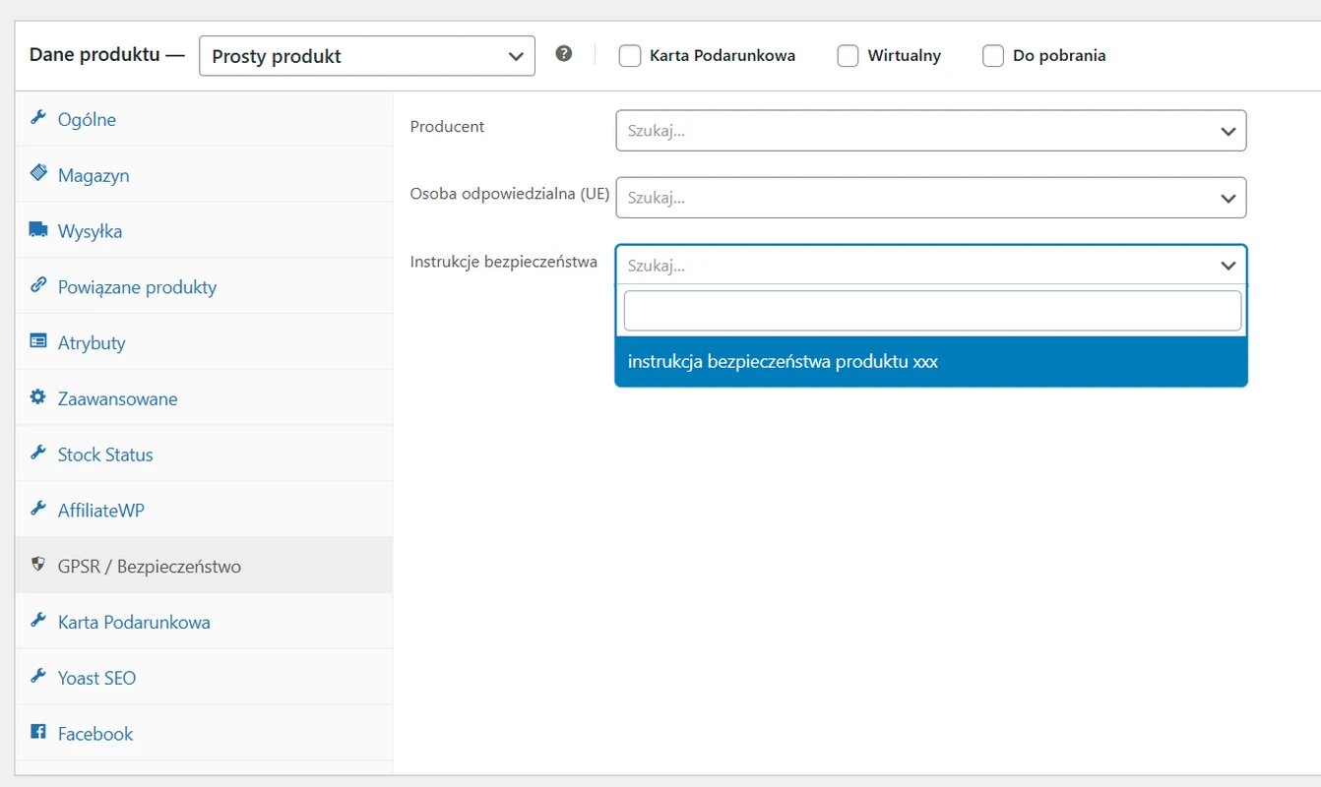Click the gear icon for Zaawansowane
The height and width of the screenshot is (787, 1321).
click(x=38, y=397)
